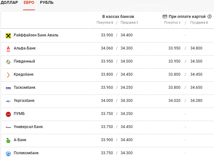Click the red PUMB round logo

tap(8, 114)
